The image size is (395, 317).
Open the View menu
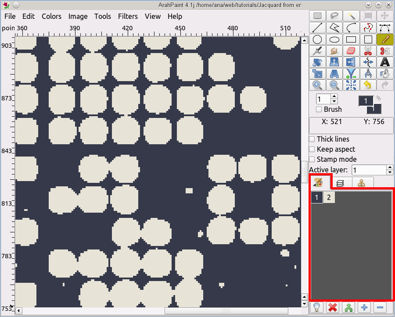(153, 16)
